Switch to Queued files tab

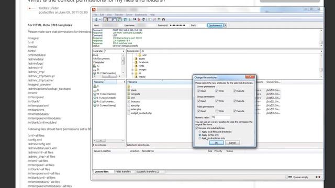pos(102,172)
